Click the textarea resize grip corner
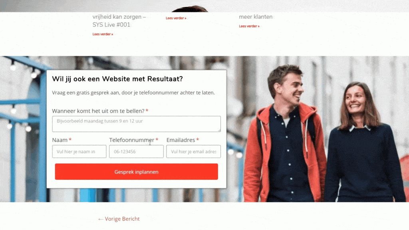The height and width of the screenshot is (230, 409). (x=219, y=130)
